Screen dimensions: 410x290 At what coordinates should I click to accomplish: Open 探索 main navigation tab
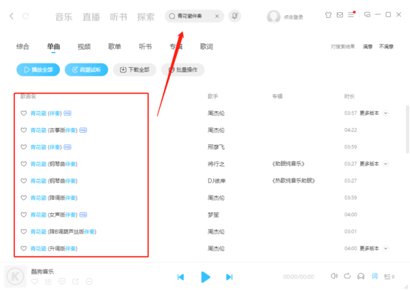click(x=146, y=17)
